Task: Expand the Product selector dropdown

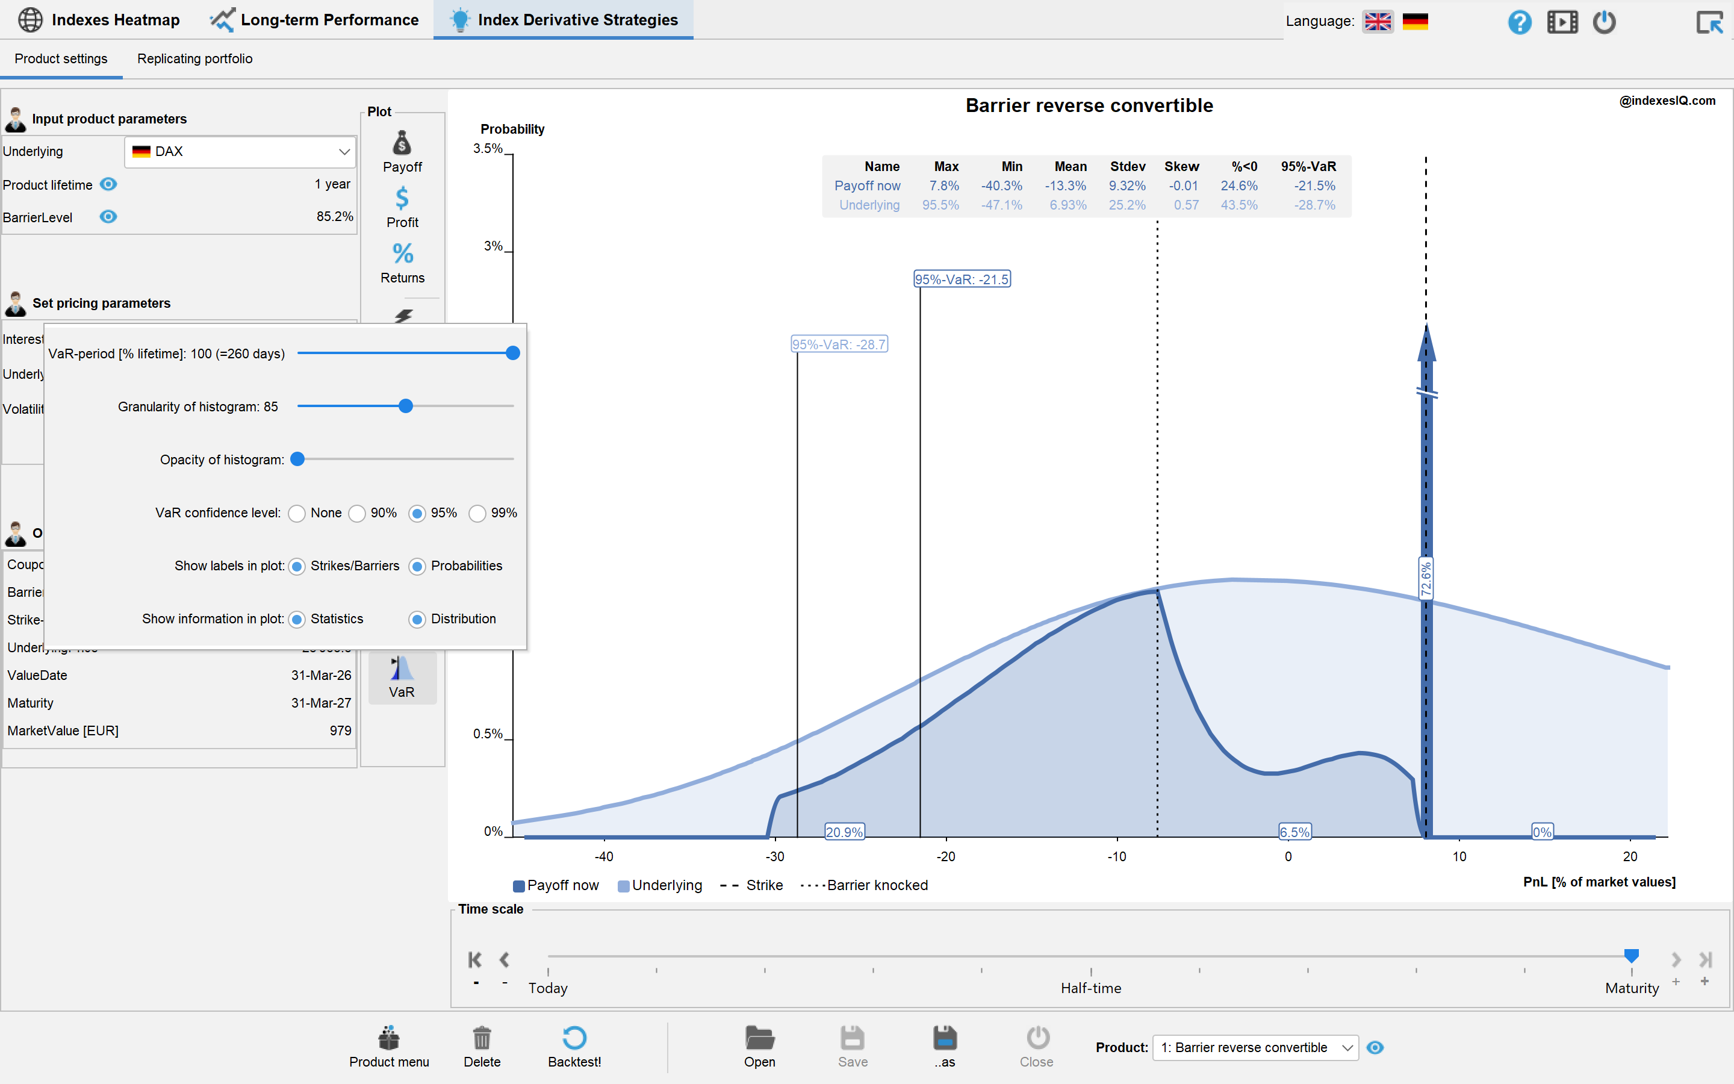Action: point(1255,1047)
